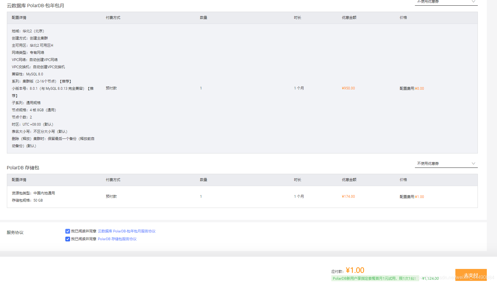This screenshot has height=283, width=497.
Task: Open coupon dropdown for PolarDB 包年包月
Action: (446, 2)
